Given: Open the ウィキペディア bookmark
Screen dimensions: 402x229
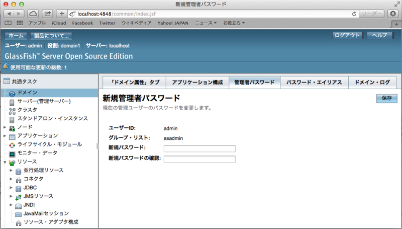Looking at the screenshot, I should 136,23.
